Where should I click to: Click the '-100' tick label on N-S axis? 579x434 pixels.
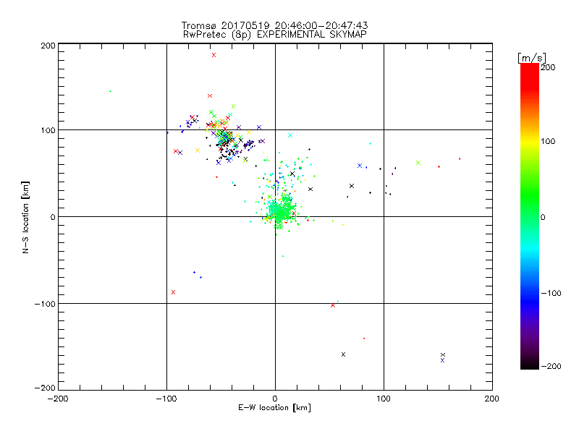pyautogui.click(x=45, y=304)
